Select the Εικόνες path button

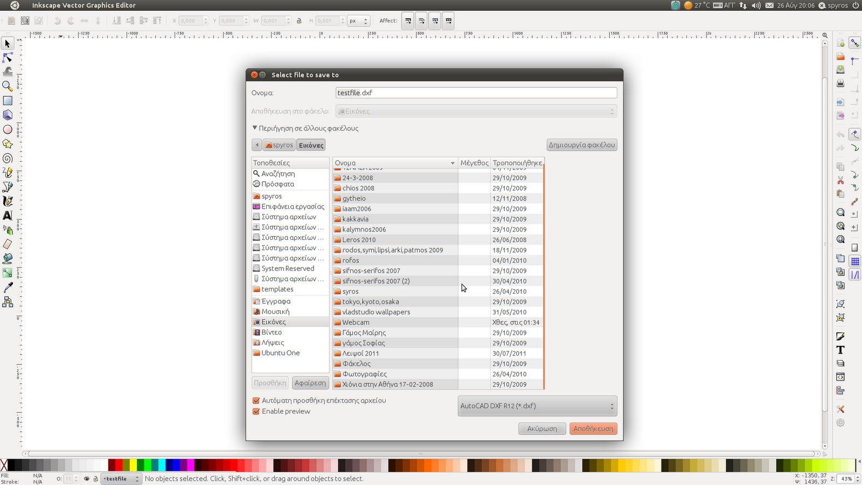click(311, 145)
